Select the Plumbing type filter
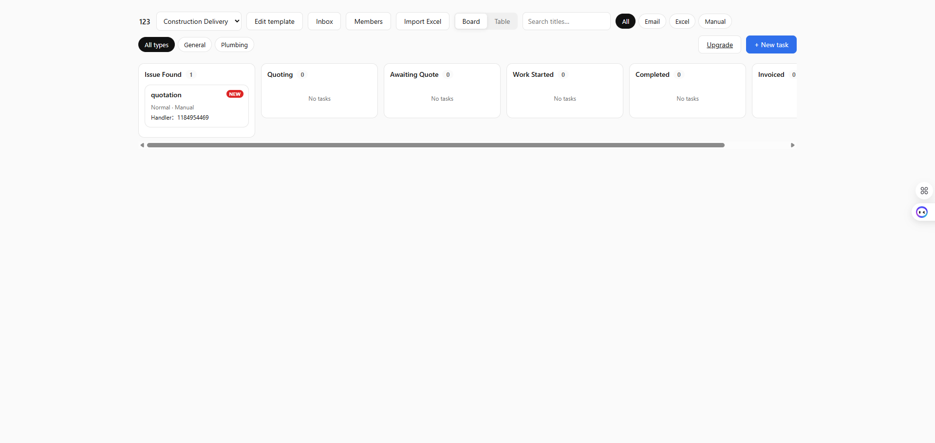935x443 pixels. tap(234, 45)
